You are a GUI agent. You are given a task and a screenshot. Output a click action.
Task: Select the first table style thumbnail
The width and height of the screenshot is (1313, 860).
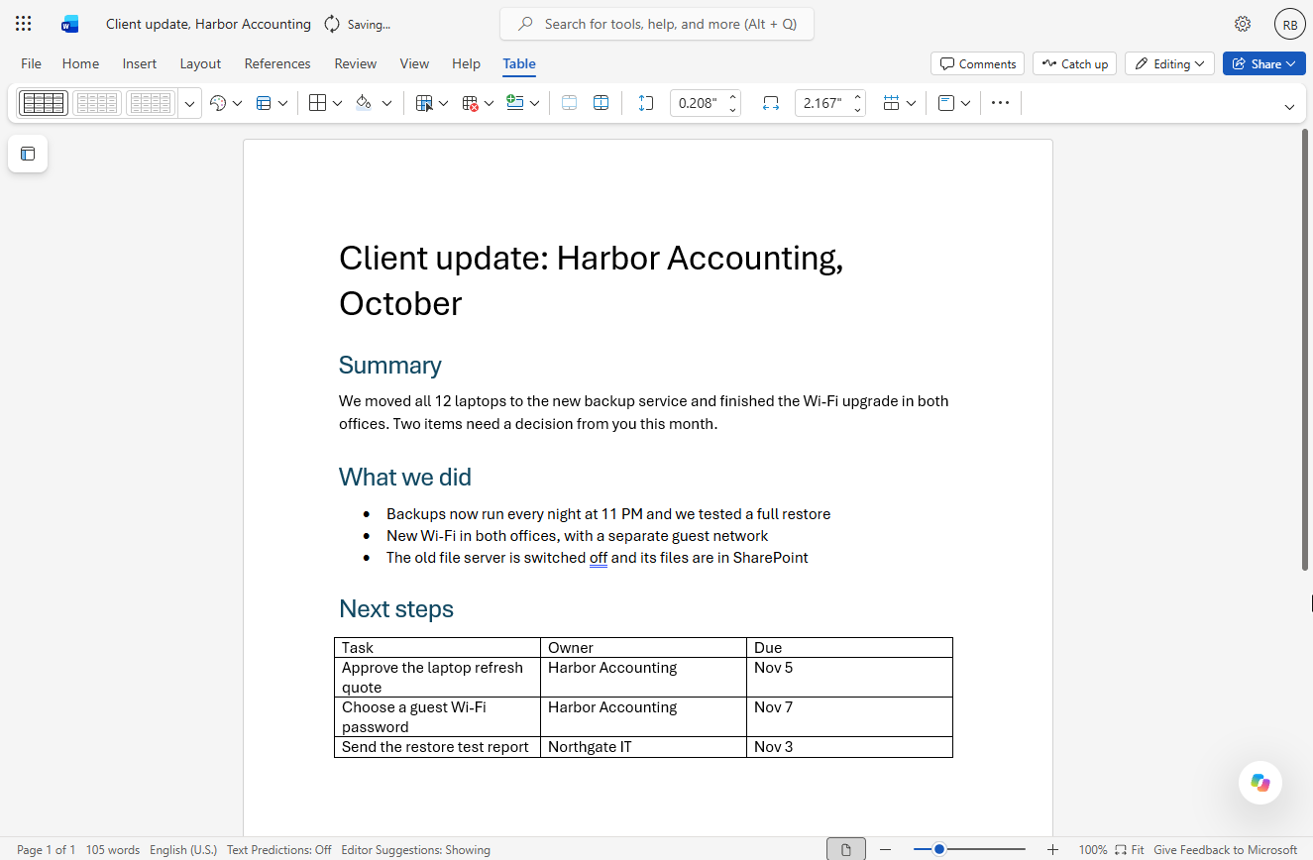click(44, 103)
